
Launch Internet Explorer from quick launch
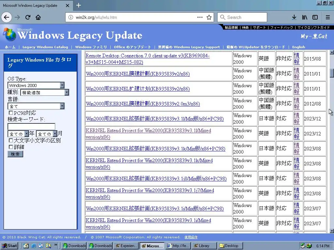pyautogui.click(x=34, y=246)
